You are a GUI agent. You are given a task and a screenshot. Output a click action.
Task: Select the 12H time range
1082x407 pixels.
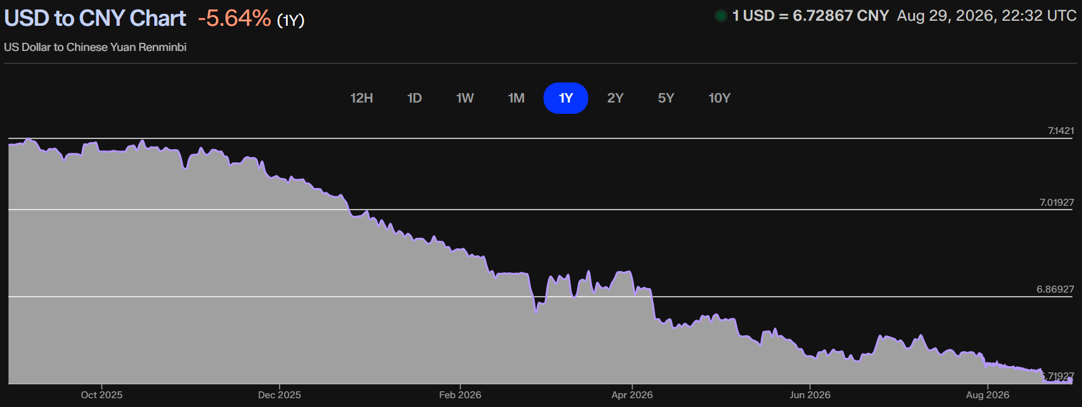click(362, 98)
